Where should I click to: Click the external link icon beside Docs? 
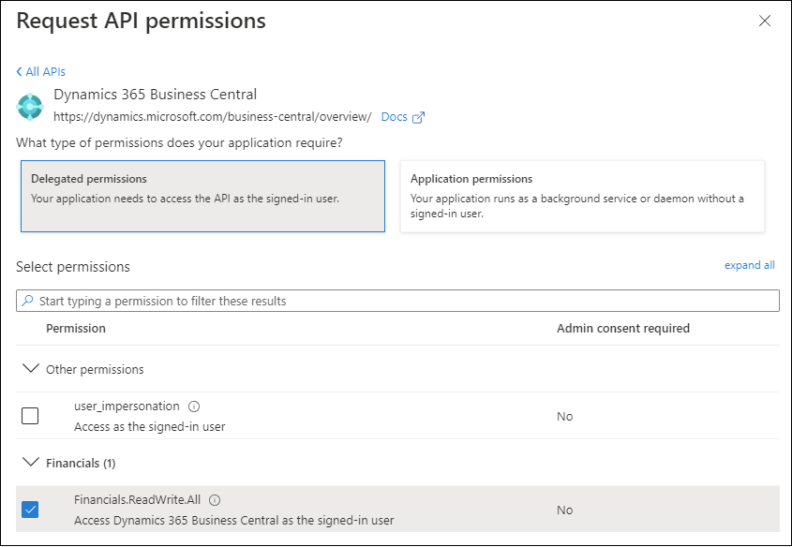click(x=419, y=117)
